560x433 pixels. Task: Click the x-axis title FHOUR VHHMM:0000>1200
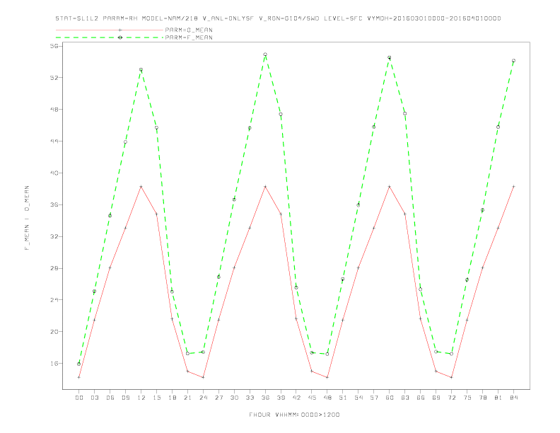tap(294, 415)
